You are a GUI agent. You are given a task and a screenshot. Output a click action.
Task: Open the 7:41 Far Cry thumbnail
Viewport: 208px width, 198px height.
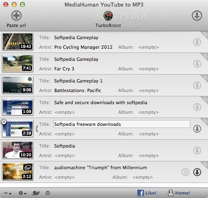(x=17, y=63)
